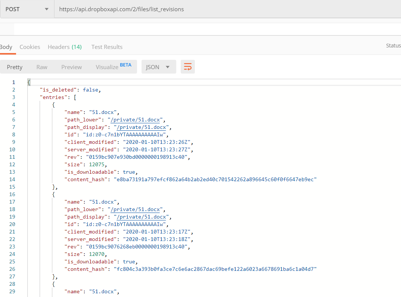Follow the path_lower link on line 6

point(136,120)
